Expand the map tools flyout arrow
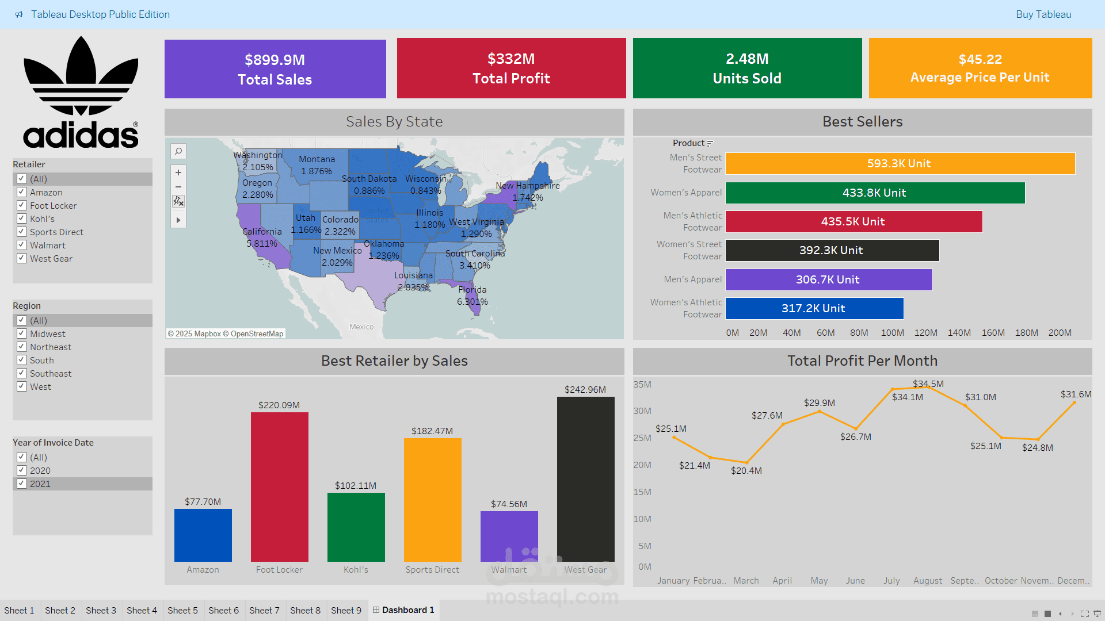Viewport: 1105px width, 621px height. click(x=178, y=220)
